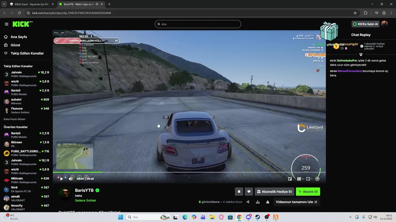Screen dimensions: 396x222
Task: Open Videonun tamamını izle link
Action: [296, 202]
